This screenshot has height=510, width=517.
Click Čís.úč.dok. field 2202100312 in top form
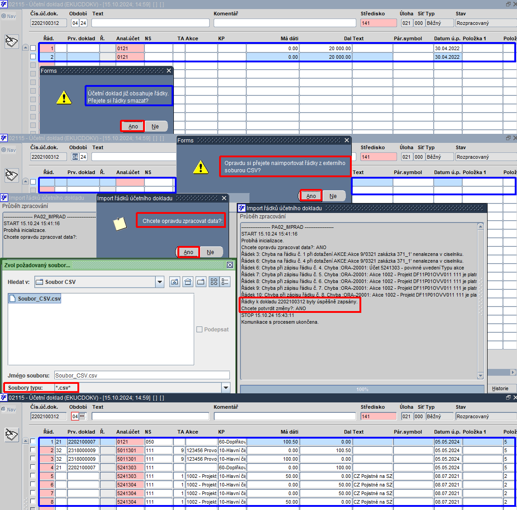click(48, 23)
